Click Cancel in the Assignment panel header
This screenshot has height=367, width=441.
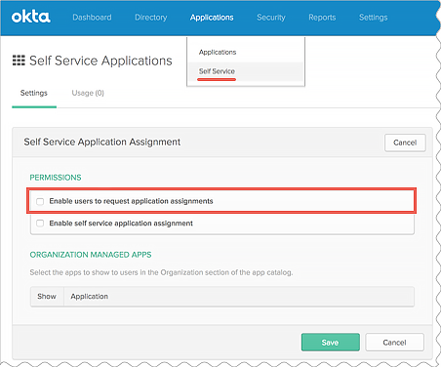pos(405,143)
